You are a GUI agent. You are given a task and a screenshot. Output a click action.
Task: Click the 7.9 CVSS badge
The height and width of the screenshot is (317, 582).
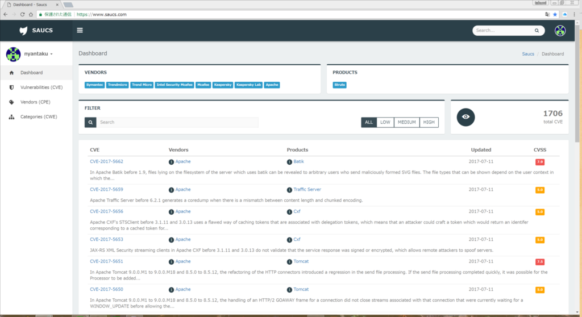(540, 162)
